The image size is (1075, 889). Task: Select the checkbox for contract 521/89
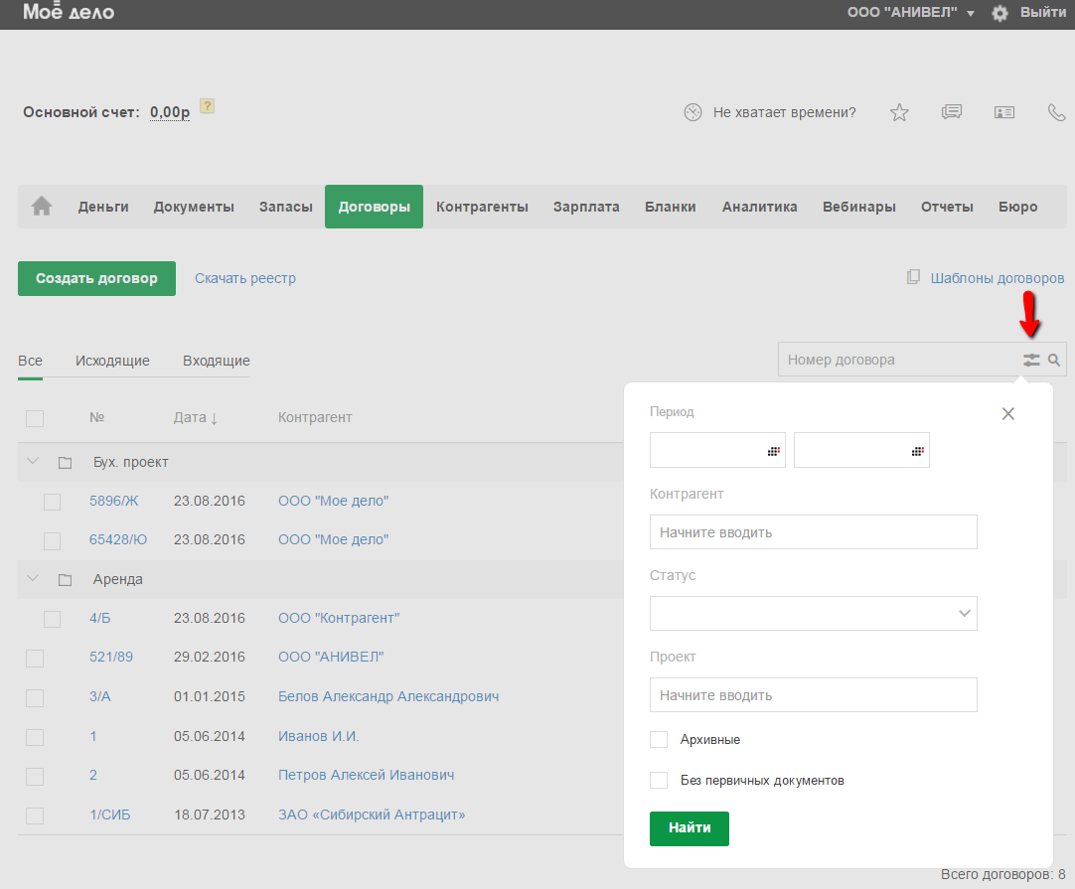click(x=35, y=658)
